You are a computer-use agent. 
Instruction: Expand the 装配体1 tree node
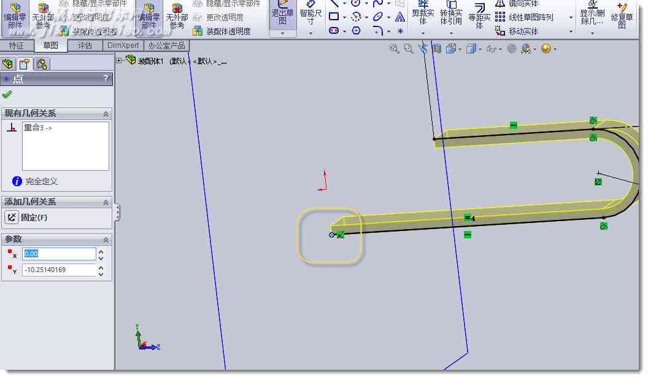[x=119, y=61]
